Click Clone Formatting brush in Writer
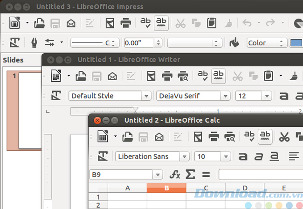Screen dimensions: 303x209 [x=293, y=76]
